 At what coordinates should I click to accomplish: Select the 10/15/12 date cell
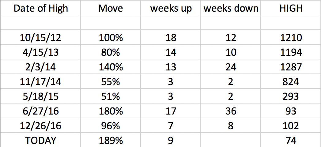[40, 38]
